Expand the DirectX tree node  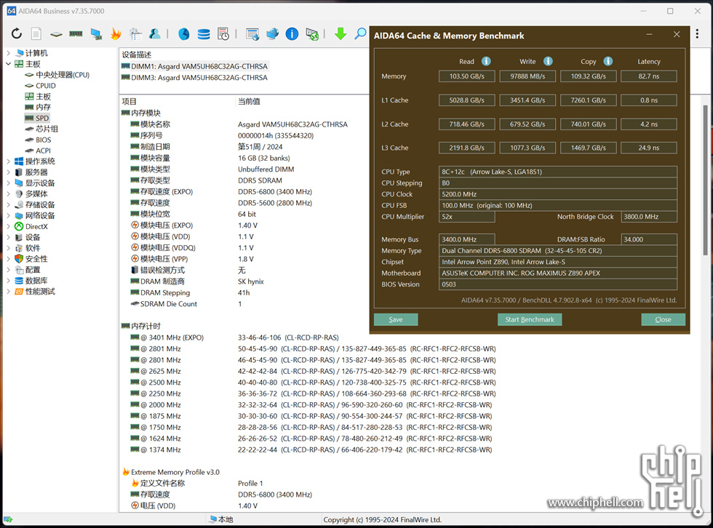8,226
